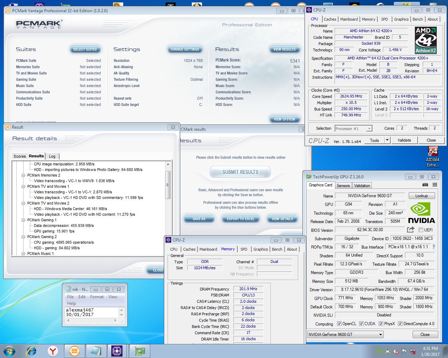Screen dimensions: 448x358
Task: Click the Notepad text area with alexmaj467
Action: coord(92,313)
